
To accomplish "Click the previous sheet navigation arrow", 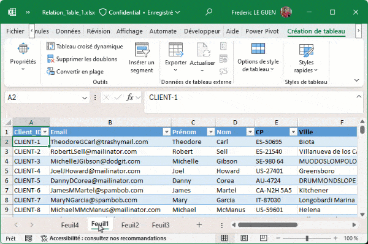I will [16, 225].
